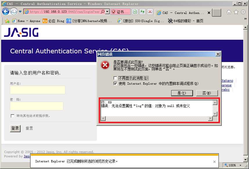Screen dimensions: 249x169
Task: Click the Arabic language link
Action: [x=225, y=90]
